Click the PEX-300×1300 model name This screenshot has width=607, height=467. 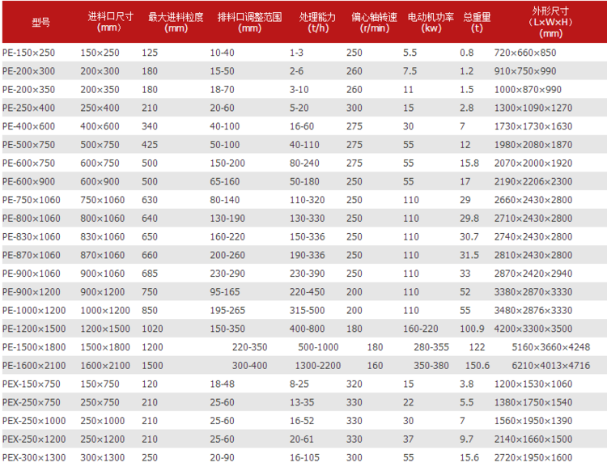click(35, 457)
